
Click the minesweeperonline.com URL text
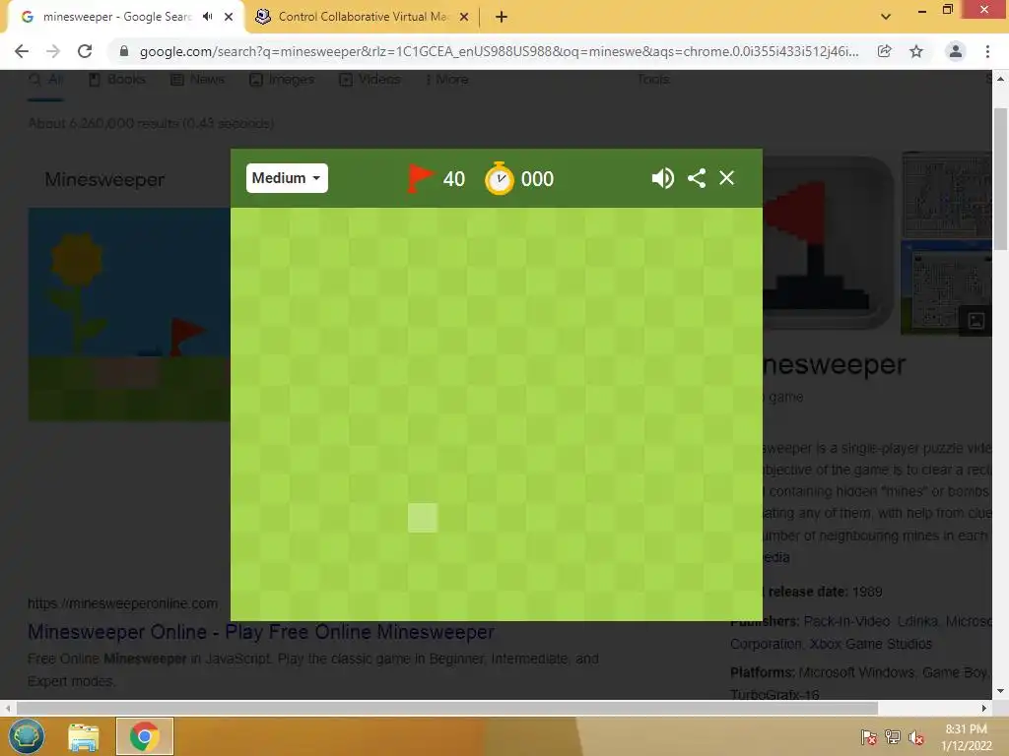[x=122, y=603]
